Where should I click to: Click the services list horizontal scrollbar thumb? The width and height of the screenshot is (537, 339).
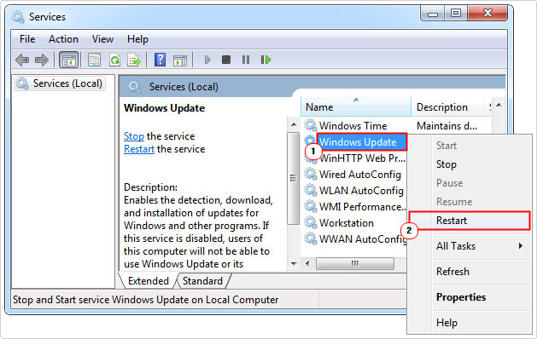coord(355,263)
